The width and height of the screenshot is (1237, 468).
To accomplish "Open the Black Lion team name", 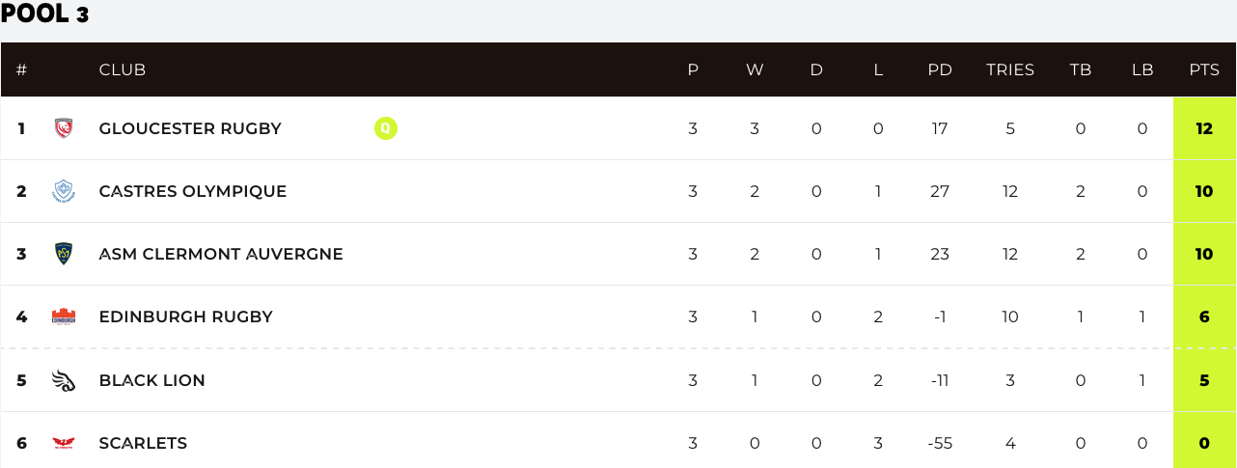I will tap(152, 380).
